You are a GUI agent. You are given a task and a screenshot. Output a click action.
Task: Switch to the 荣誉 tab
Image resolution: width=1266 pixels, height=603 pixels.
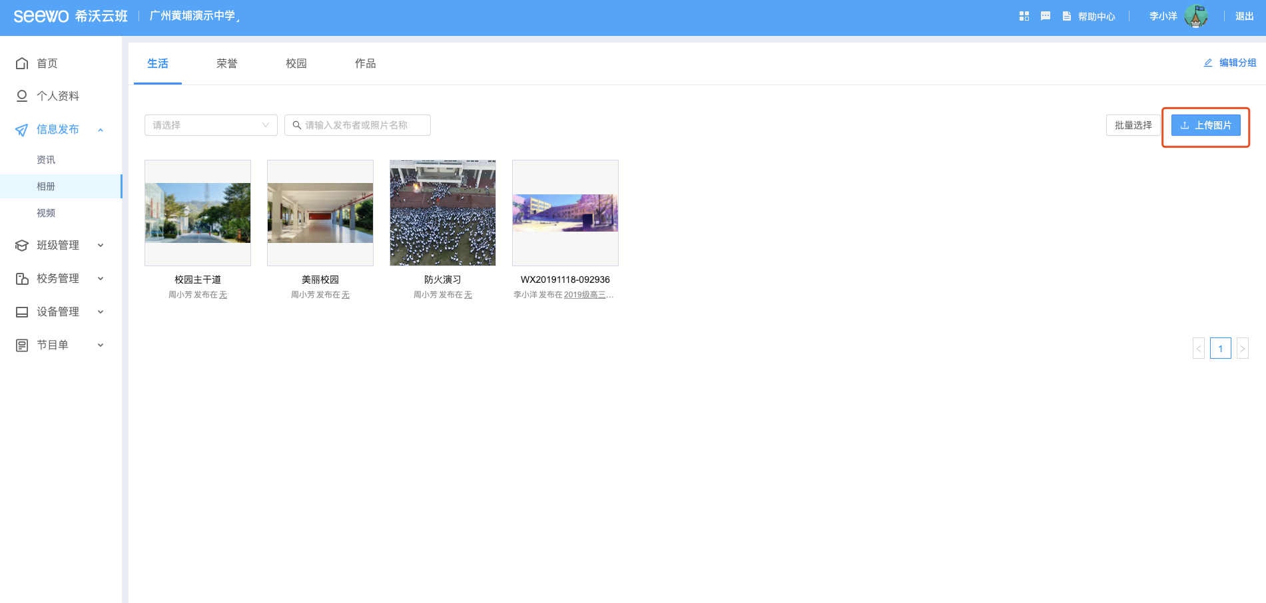[226, 63]
